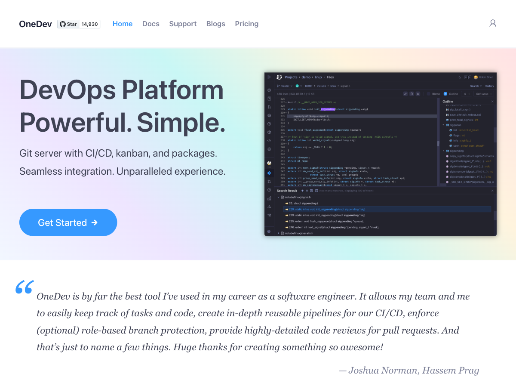Click the OneDev logo text
The width and height of the screenshot is (516, 383).
[x=36, y=24]
